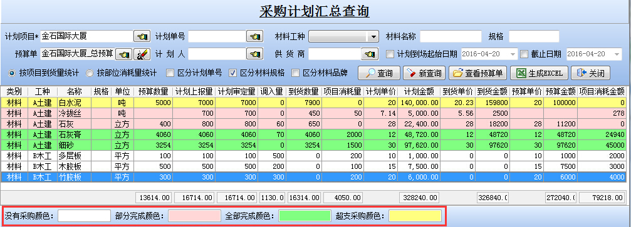Viewport: 631px width, 227px height.
Task: Open lookup icon beside 供货商 field
Action: [370, 54]
